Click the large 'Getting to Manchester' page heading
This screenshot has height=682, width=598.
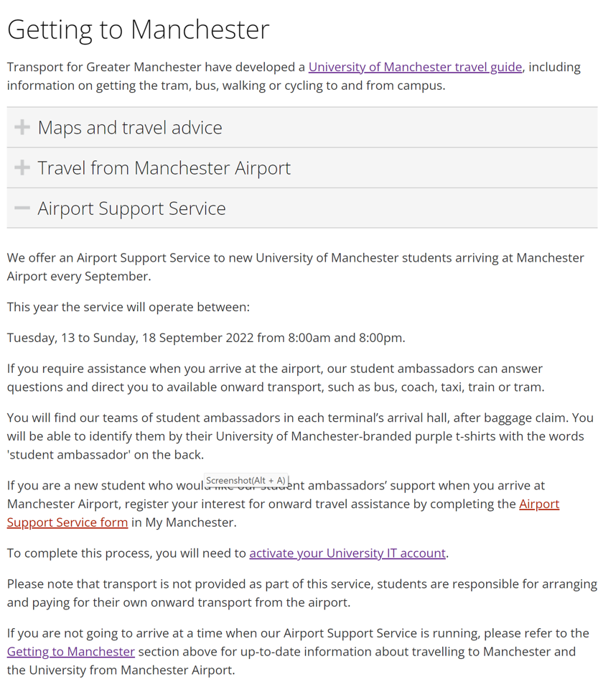138,29
